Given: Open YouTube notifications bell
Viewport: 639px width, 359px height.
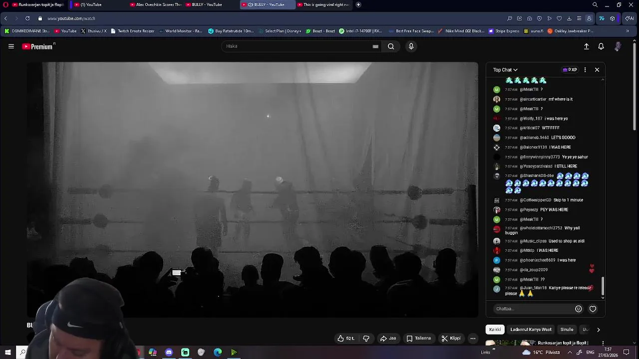Looking at the screenshot, I should coord(601,46).
